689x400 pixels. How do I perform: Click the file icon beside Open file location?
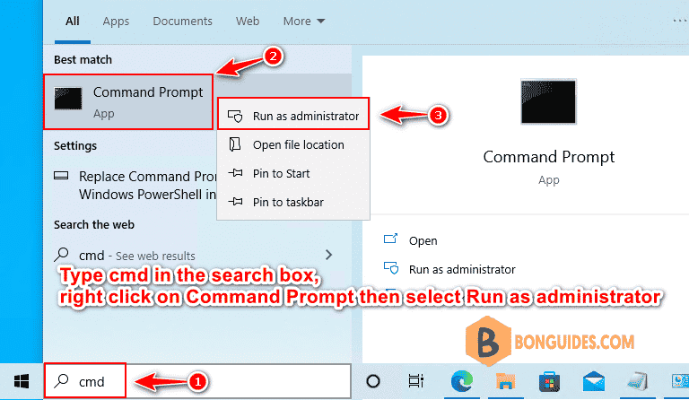235,144
